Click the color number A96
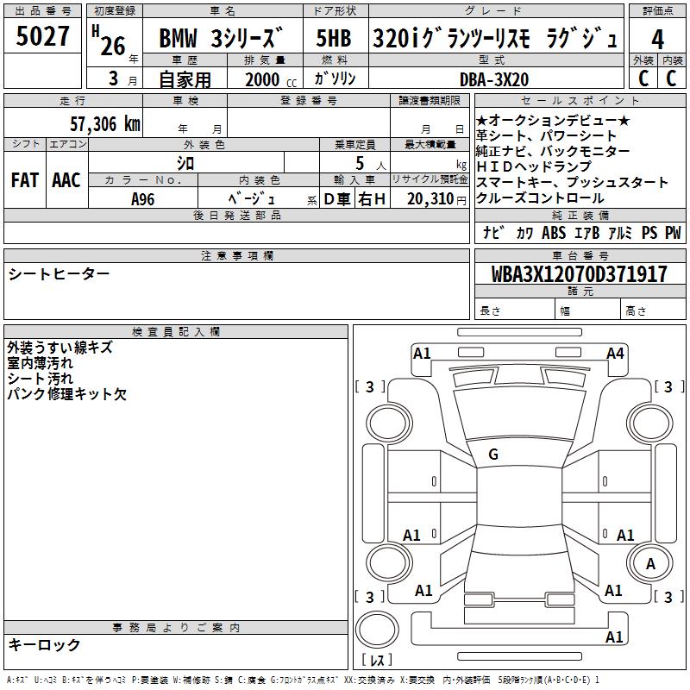 pyautogui.click(x=143, y=198)
